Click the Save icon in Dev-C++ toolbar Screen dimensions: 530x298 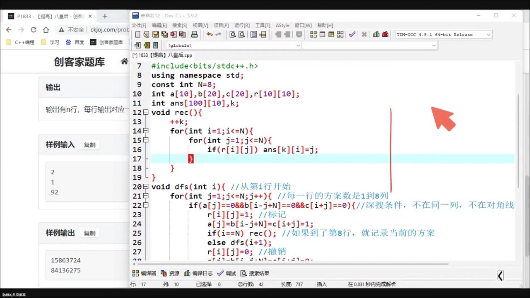(x=155, y=34)
